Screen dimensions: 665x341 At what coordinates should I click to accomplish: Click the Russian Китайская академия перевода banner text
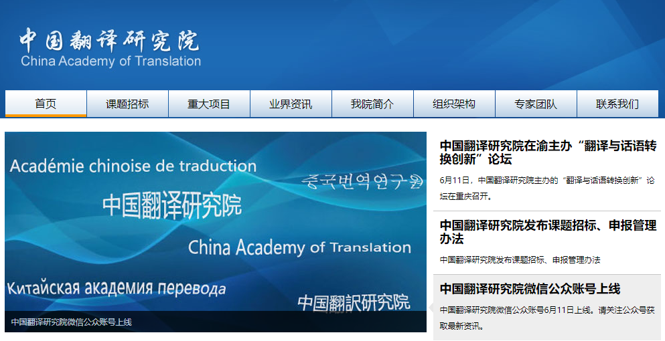(117, 288)
